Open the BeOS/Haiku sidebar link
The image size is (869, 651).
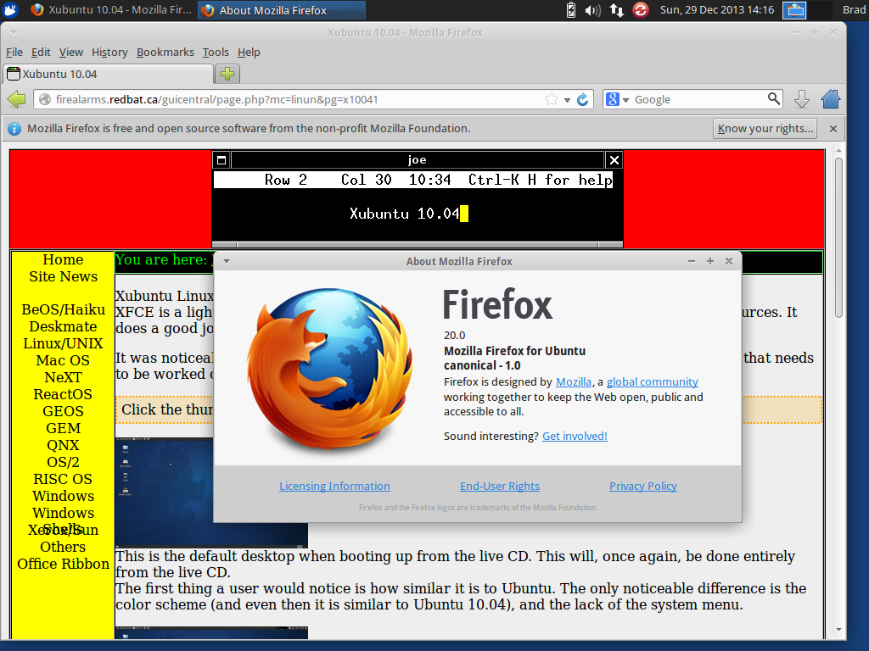[63, 309]
